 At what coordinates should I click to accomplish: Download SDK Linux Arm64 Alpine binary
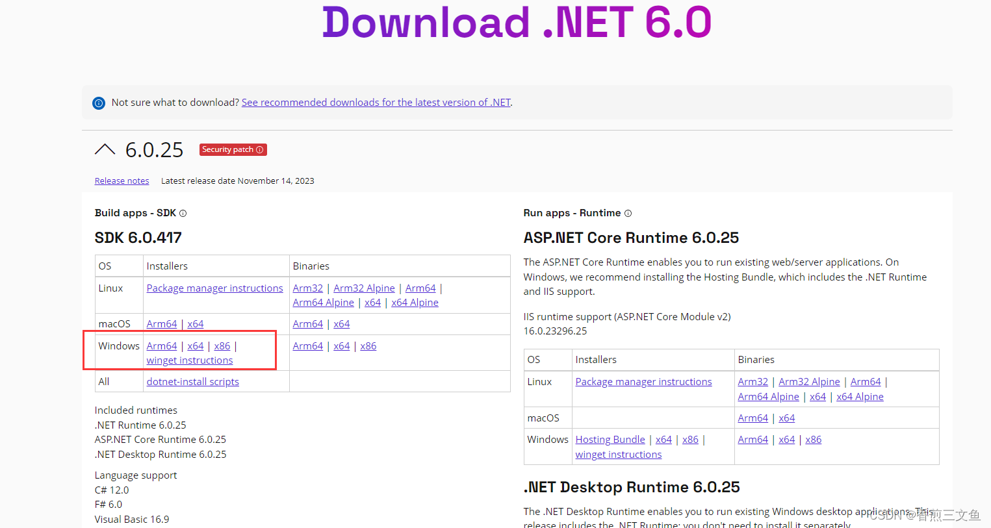pos(323,303)
